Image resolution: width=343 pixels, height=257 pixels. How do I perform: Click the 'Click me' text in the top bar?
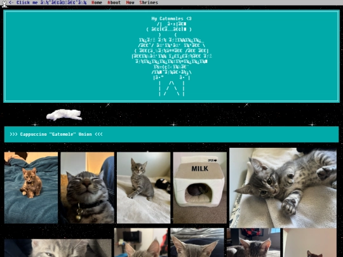tap(27, 3)
